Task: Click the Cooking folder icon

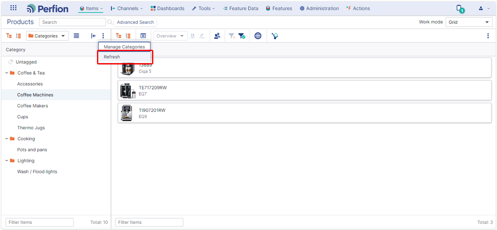Action: [x=12, y=139]
